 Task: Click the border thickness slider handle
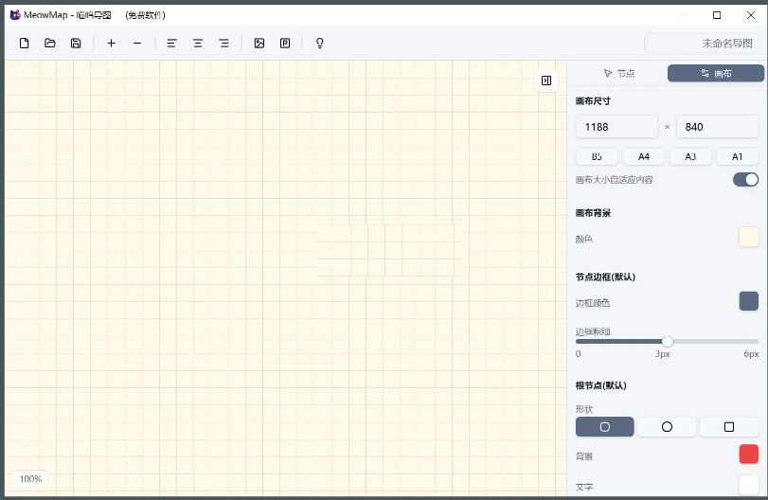pos(667,341)
